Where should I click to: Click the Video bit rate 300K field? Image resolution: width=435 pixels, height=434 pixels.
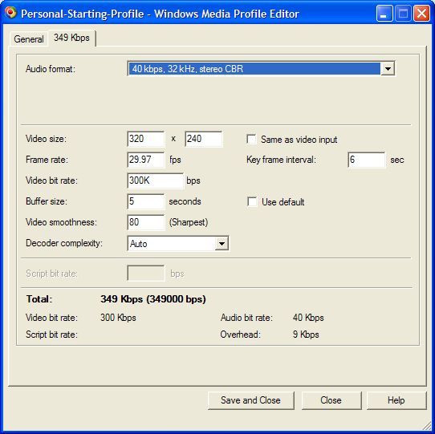pyautogui.click(x=156, y=180)
